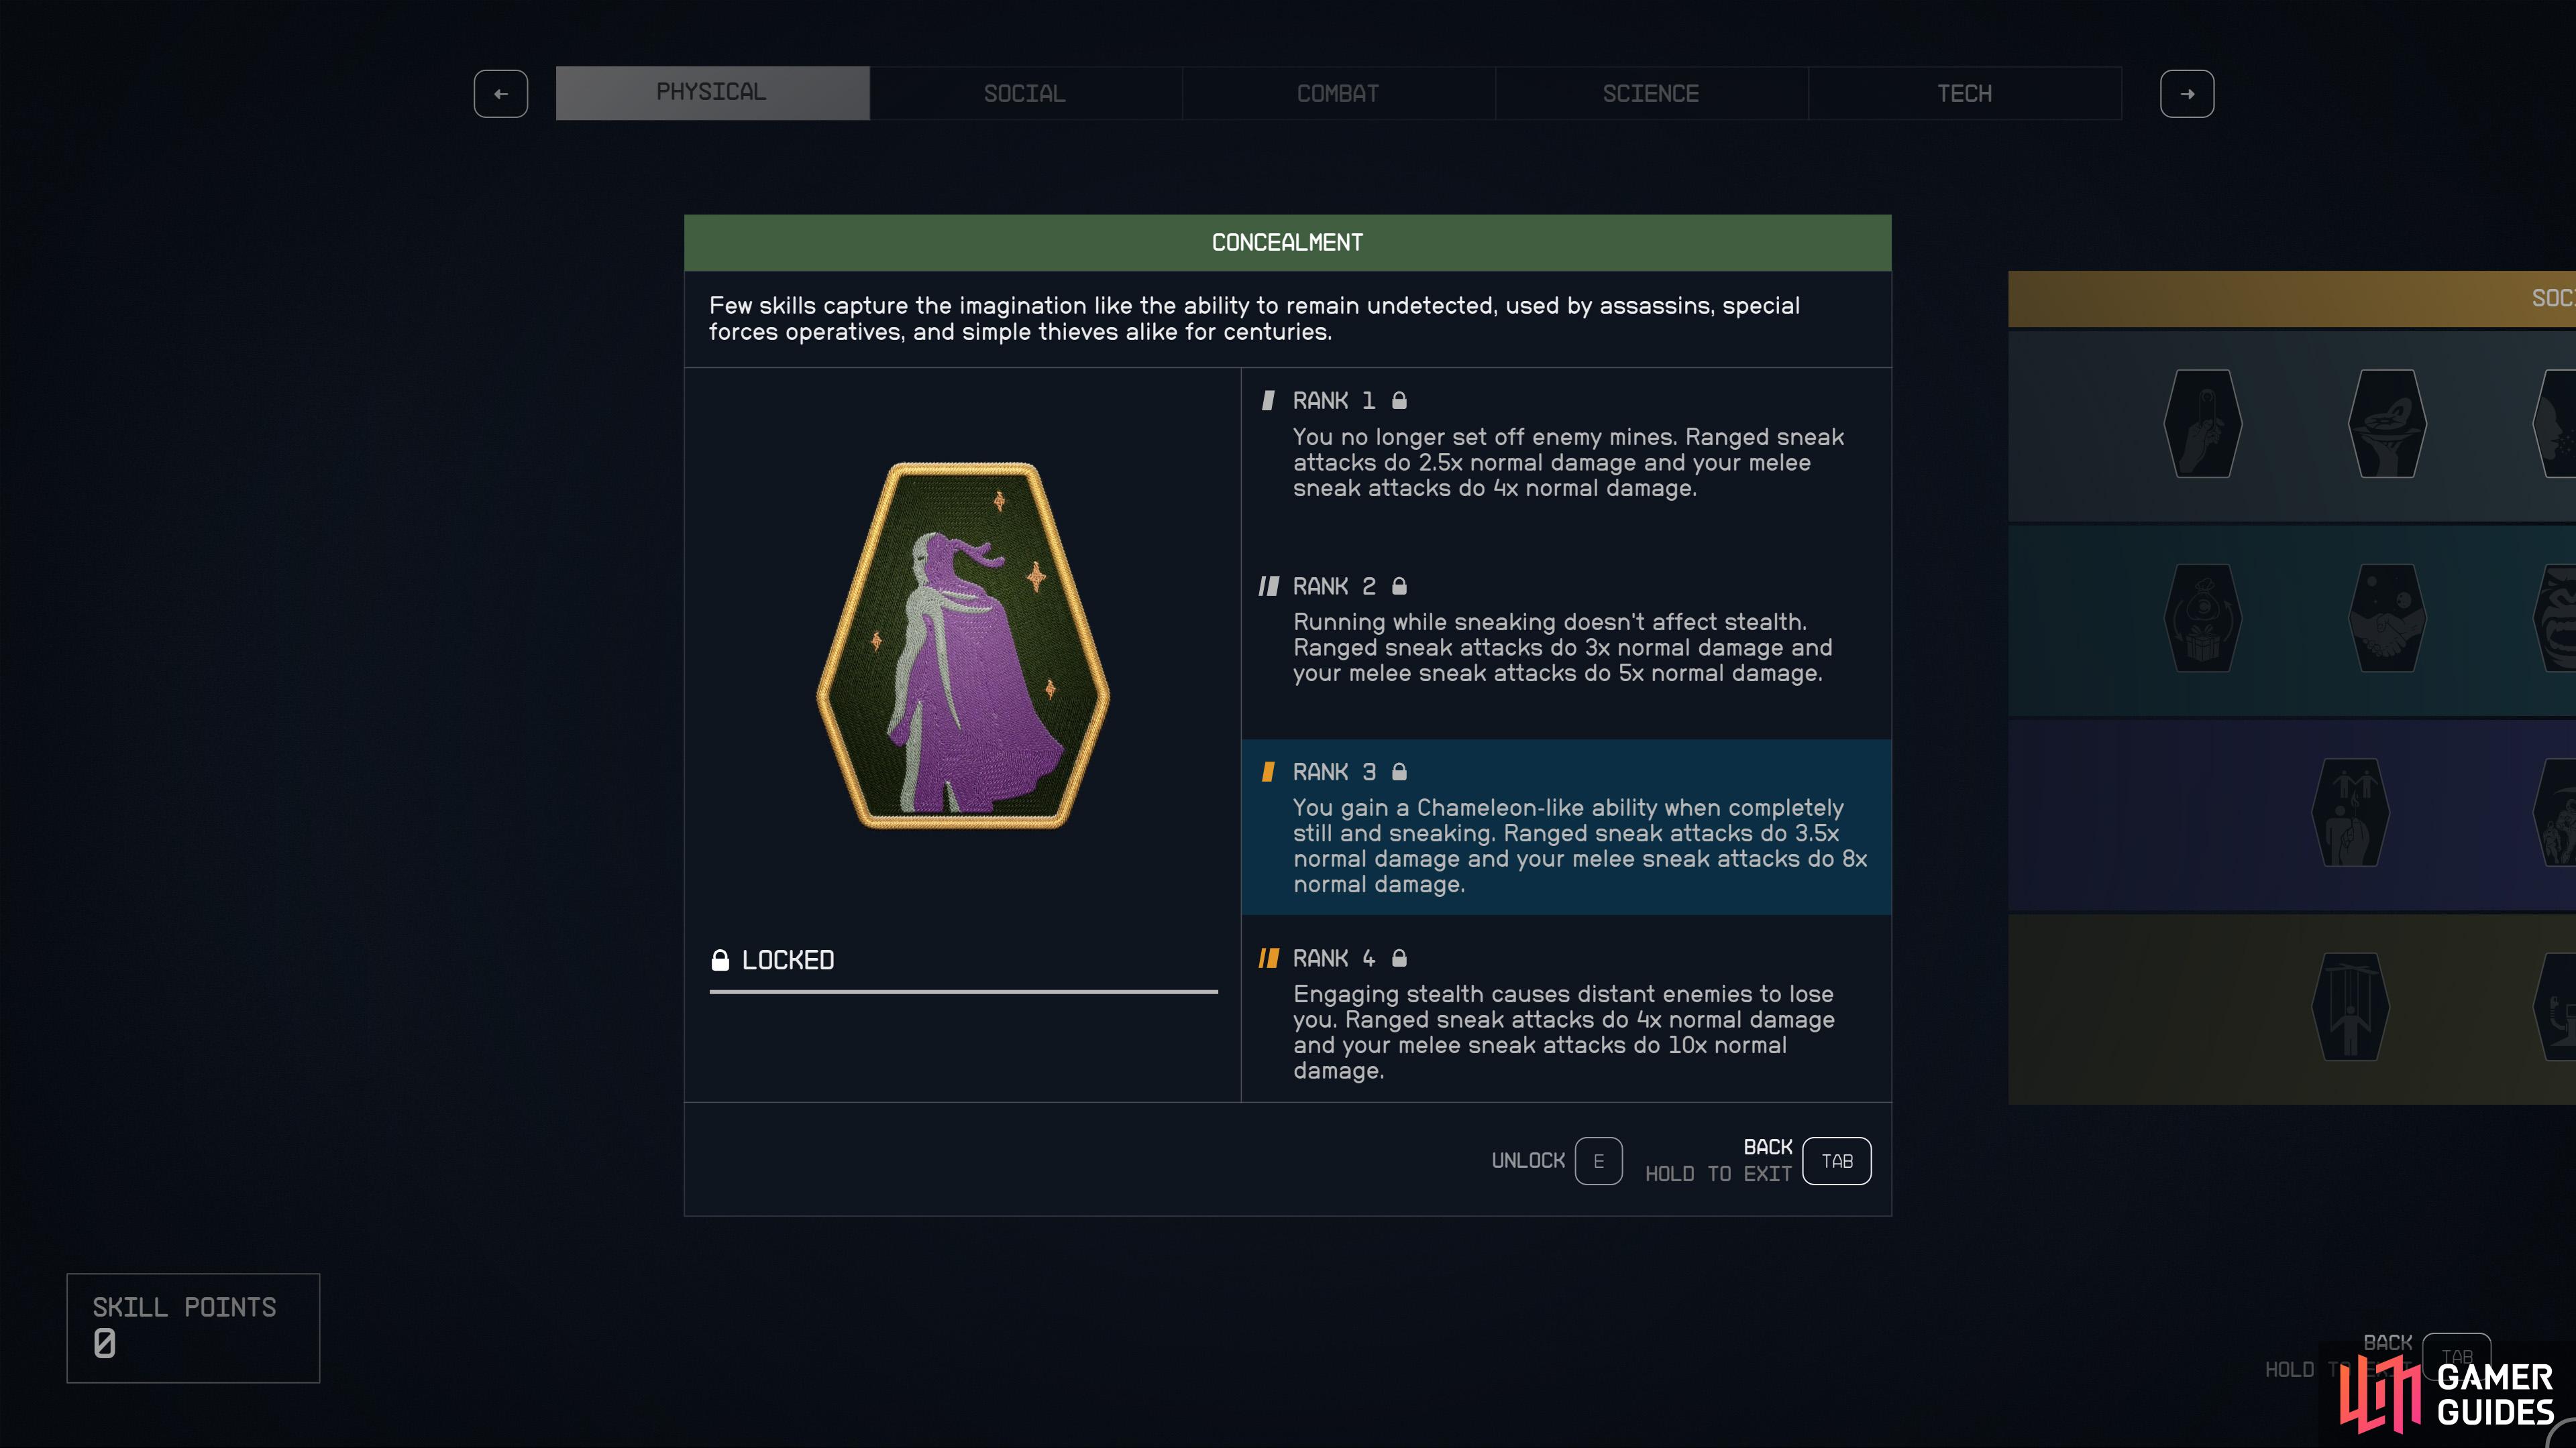Select the finger-pointing social skill hexagon icon
Screen dimensions: 2576x1448
point(2202,424)
